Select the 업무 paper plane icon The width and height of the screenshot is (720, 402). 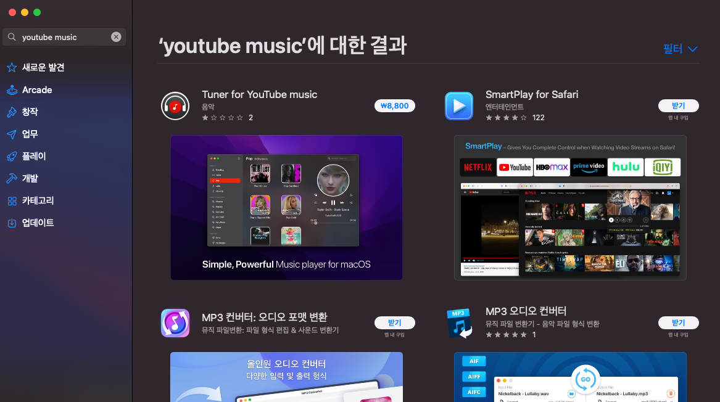tap(12, 134)
